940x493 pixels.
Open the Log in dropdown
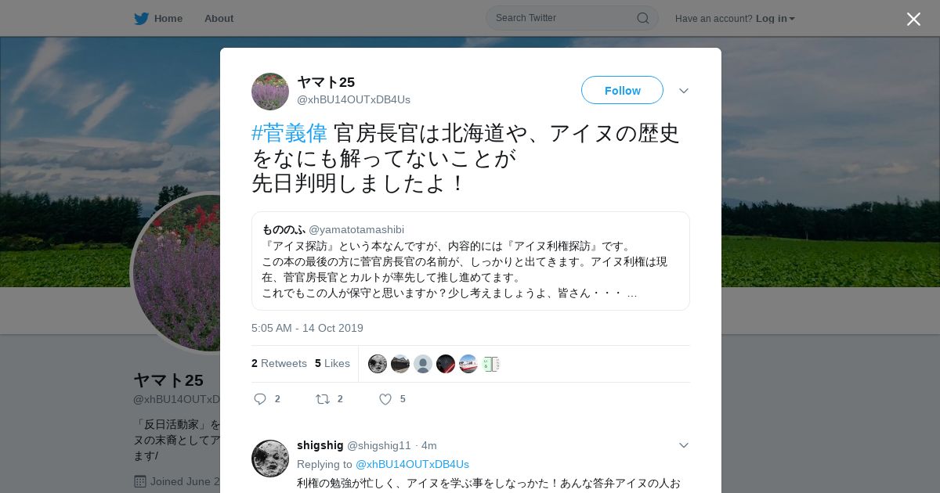(775, 19)
